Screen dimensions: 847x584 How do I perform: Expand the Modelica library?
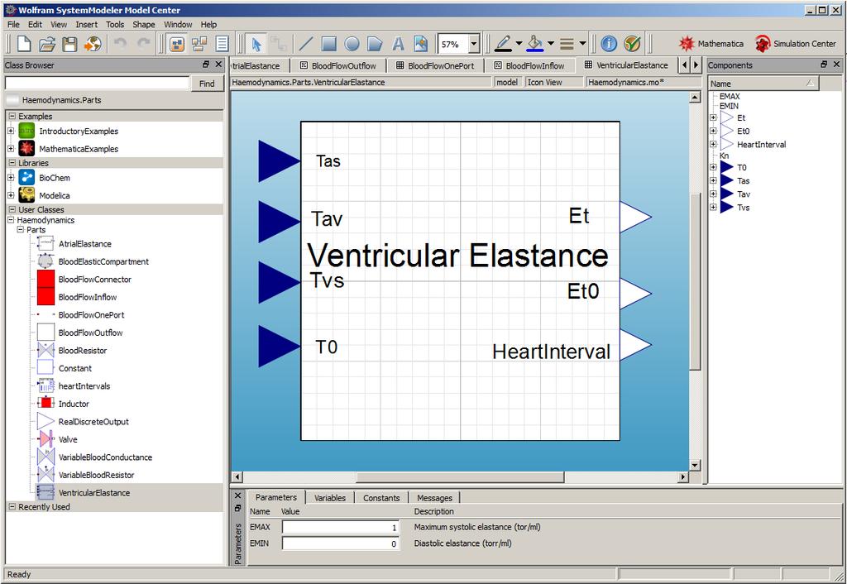click(x=11, y=195)
